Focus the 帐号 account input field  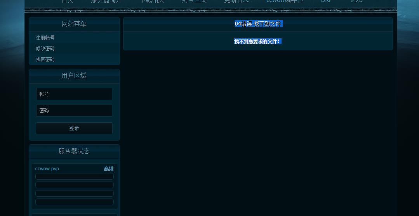tap(74, 94)
